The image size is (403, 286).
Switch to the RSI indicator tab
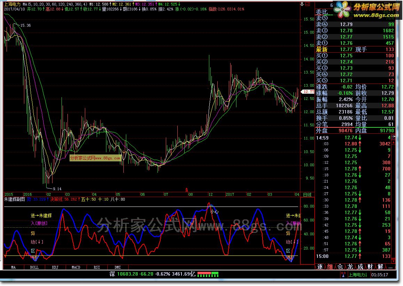[x=97, y=267]
